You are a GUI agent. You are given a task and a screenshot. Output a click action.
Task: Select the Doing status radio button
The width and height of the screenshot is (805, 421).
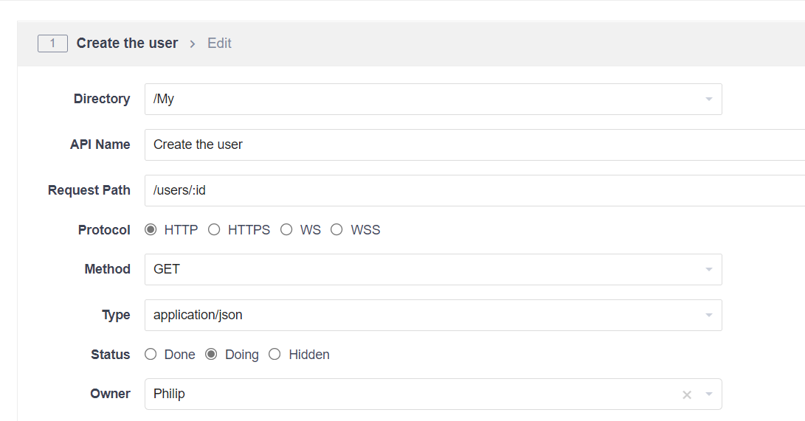211,355
